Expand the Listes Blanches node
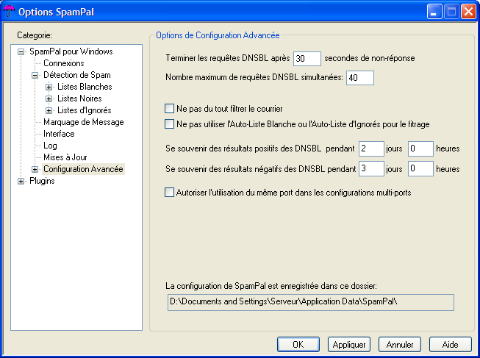The height and width of the screenshot is (358, 480). pyautogui.click(x=49, y=87)
